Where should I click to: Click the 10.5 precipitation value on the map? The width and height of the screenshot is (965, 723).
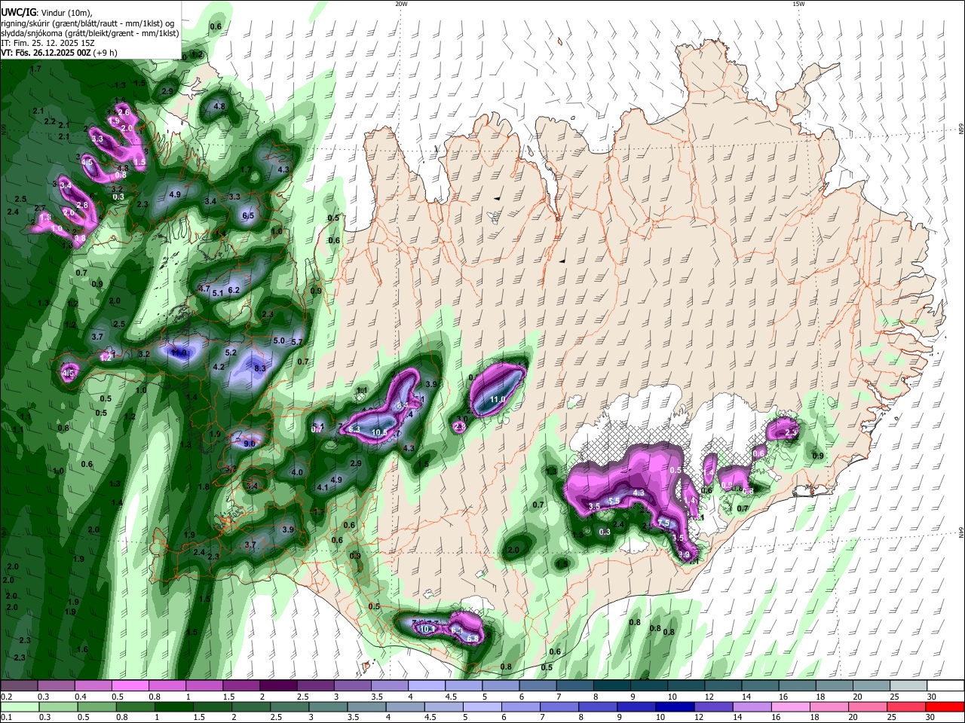pos(379,433)
